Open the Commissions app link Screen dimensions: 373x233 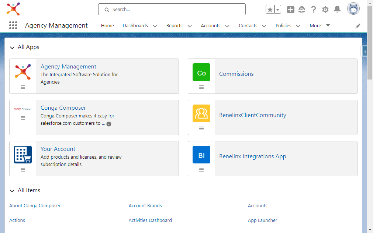(x=236, y=74)
